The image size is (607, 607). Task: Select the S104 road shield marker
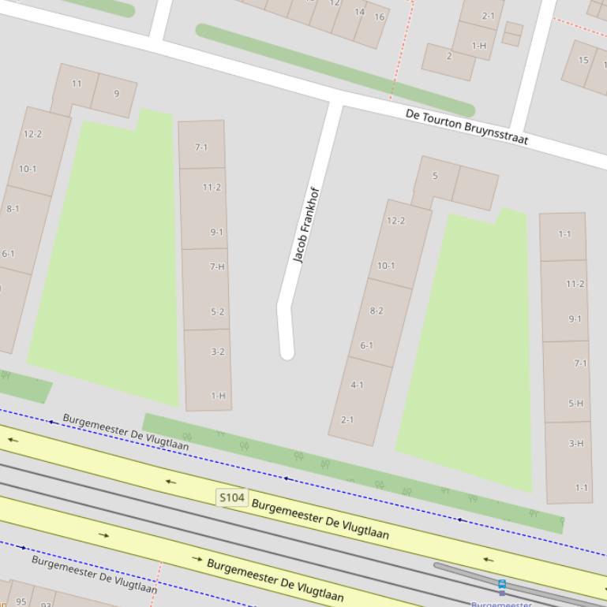tap(232, 497)
